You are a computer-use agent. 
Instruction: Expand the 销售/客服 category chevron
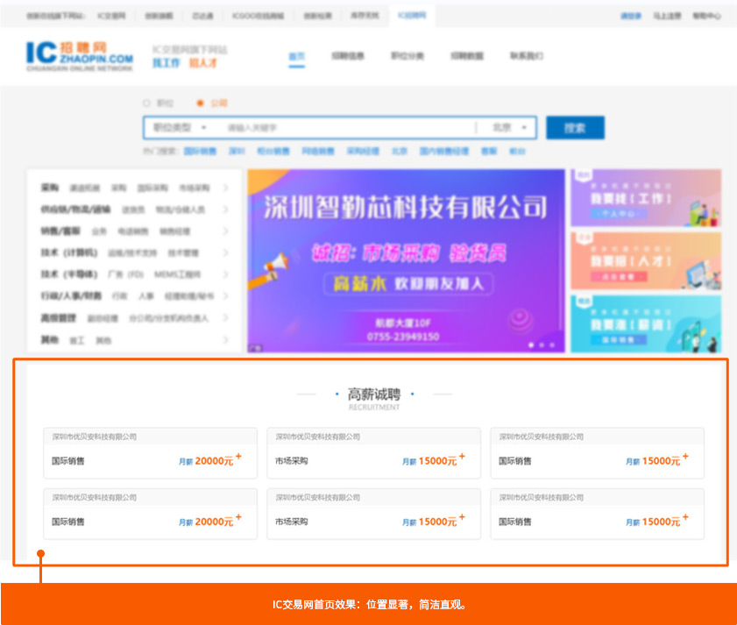(225, 231)
